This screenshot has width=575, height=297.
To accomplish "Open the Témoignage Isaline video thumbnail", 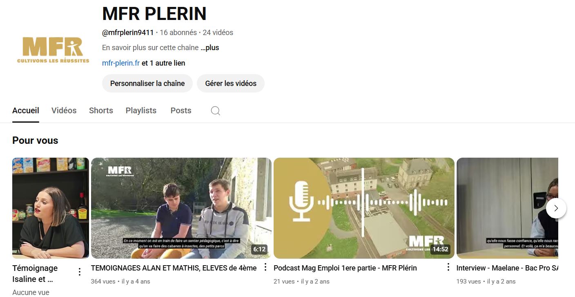I will coord(51,208).
